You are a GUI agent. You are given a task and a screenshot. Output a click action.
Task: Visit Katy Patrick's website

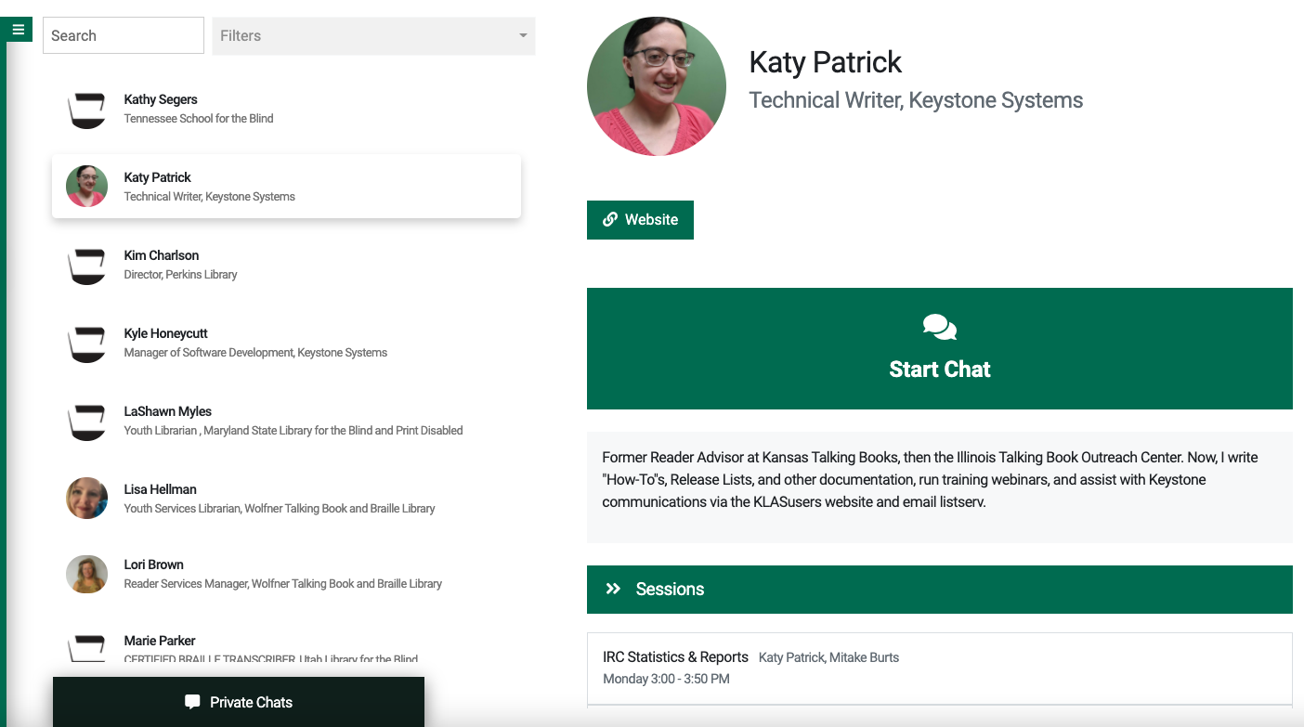click(640, 219)
